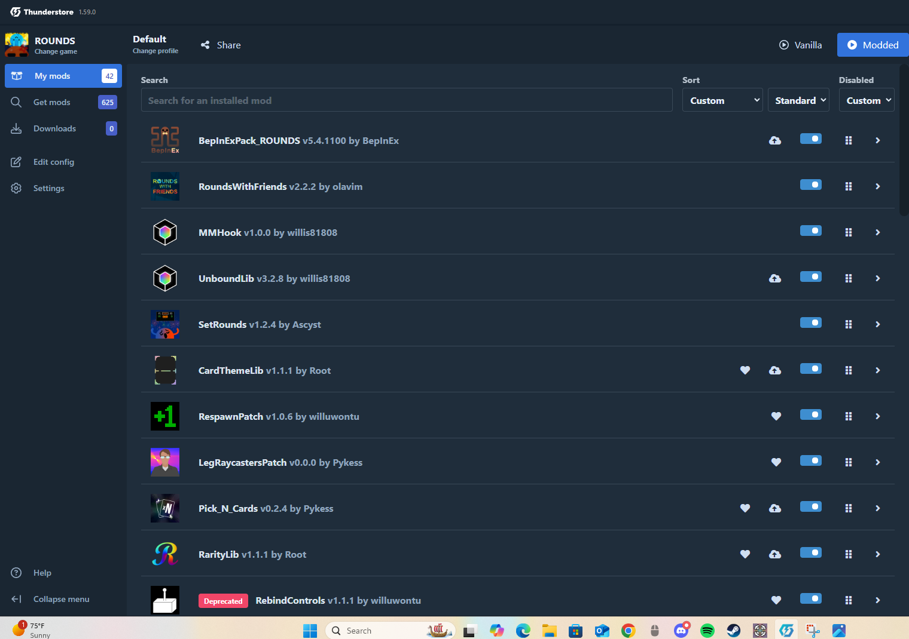Open the My mods section
Image resolution: width=909 pixels, height=639 pixels.
63,76
